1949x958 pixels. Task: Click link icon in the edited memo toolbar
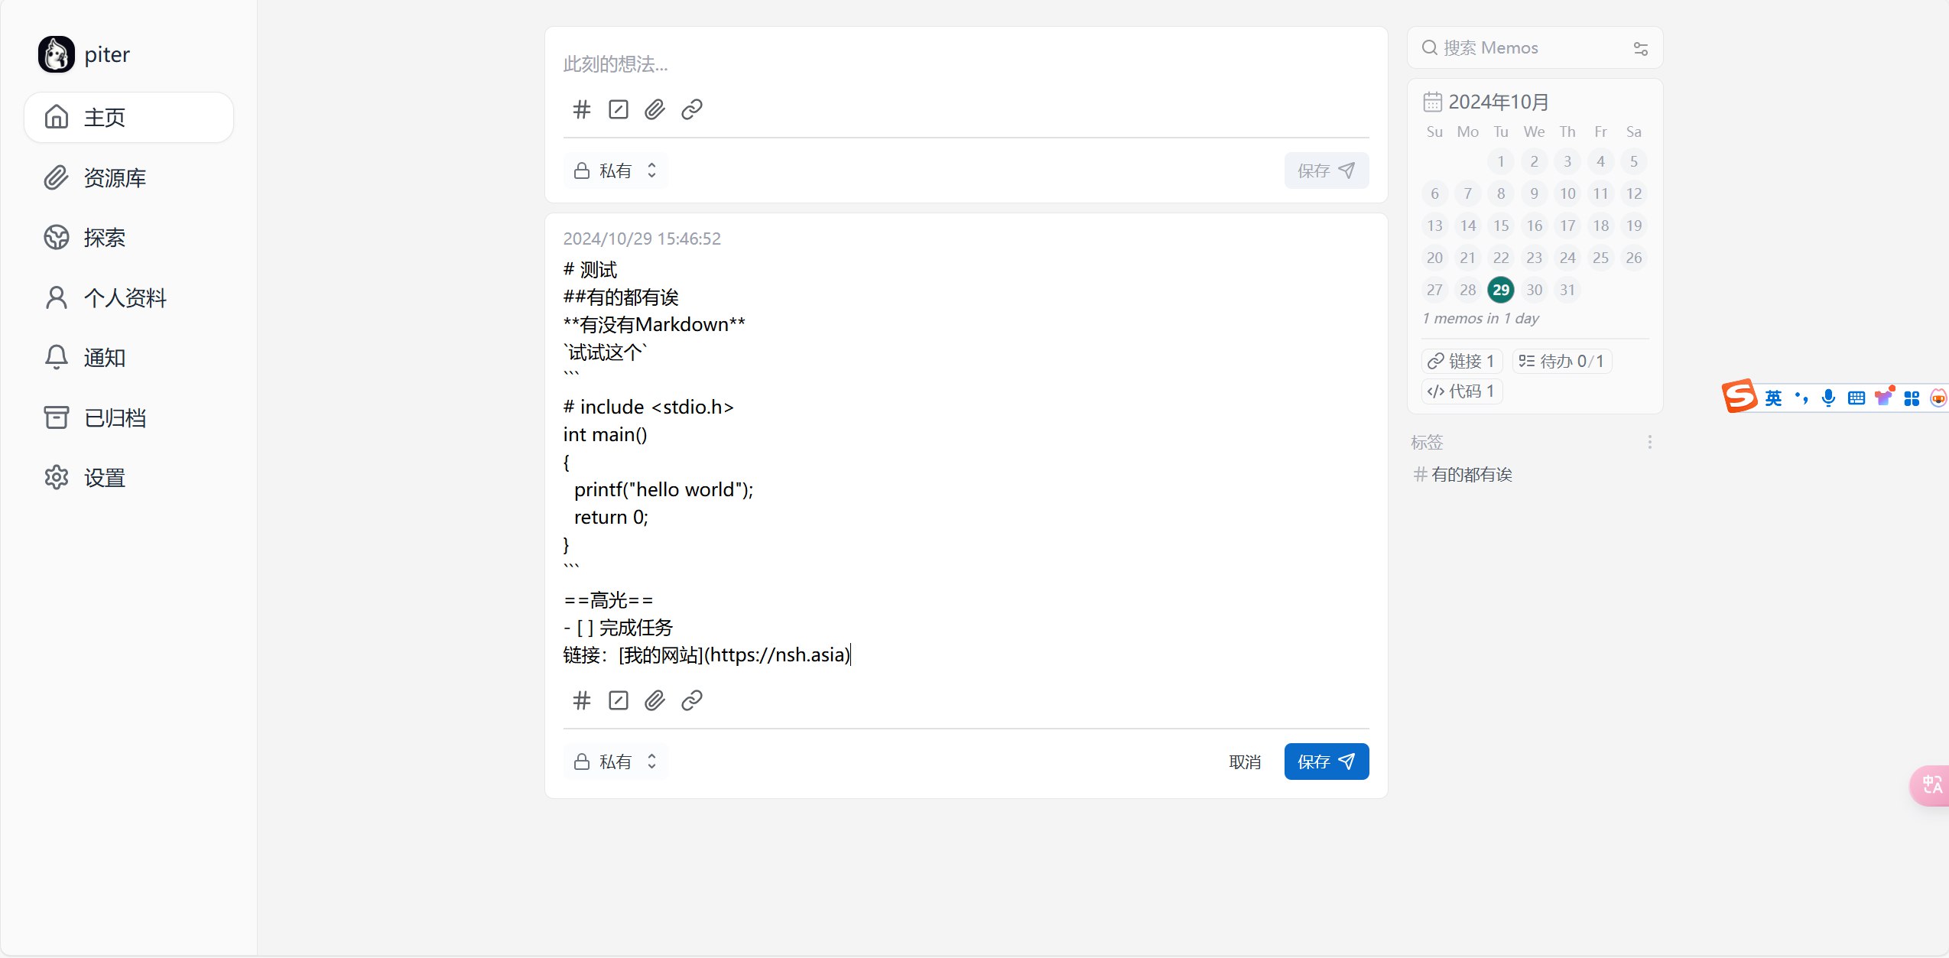tap(691, 700)
